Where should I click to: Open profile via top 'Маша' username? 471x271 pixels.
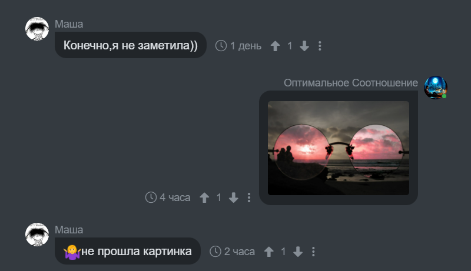click(x=69, y=24)
